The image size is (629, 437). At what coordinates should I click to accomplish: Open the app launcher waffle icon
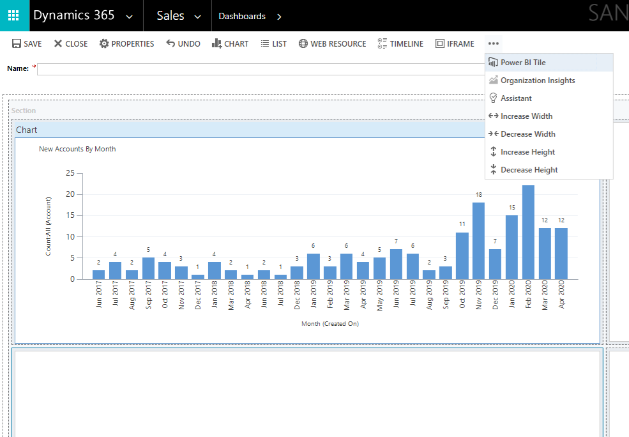13,15
